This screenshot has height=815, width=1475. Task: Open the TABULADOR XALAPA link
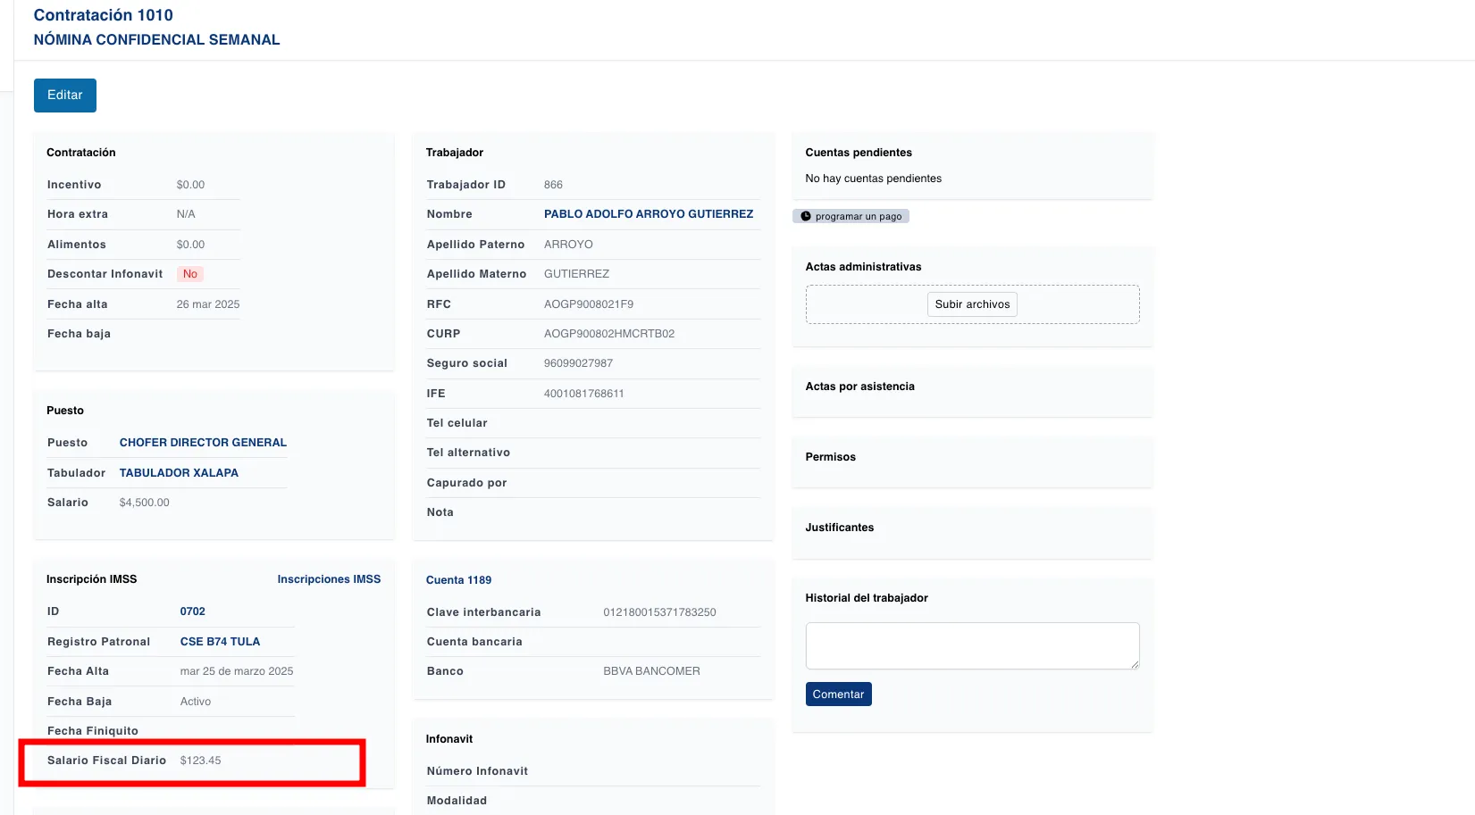point(179,473)
